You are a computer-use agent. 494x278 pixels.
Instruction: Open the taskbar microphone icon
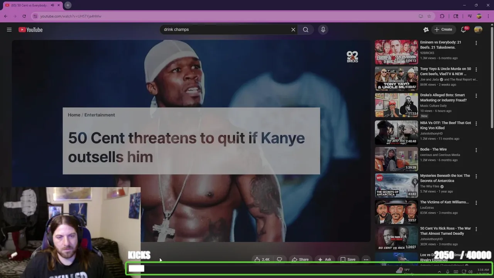(447, 271)
